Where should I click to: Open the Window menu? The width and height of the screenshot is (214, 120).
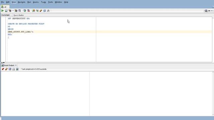point(58,2)
